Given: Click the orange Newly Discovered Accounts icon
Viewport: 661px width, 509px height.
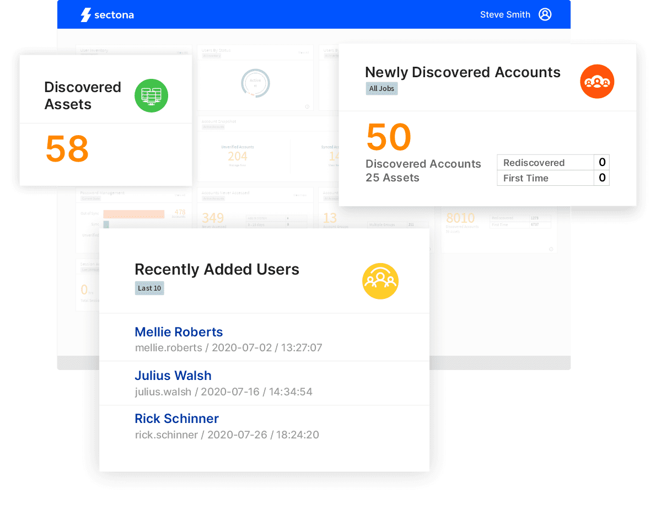Looking at the screenshot, I should 597,82.
